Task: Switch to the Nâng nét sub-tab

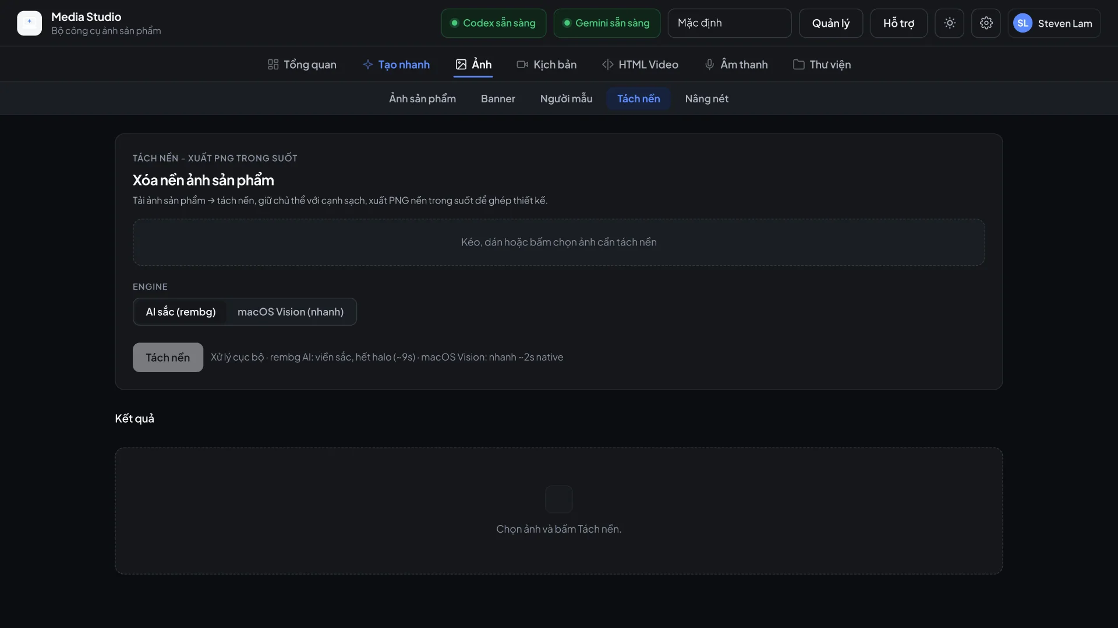Action: [x=706, y=99]
